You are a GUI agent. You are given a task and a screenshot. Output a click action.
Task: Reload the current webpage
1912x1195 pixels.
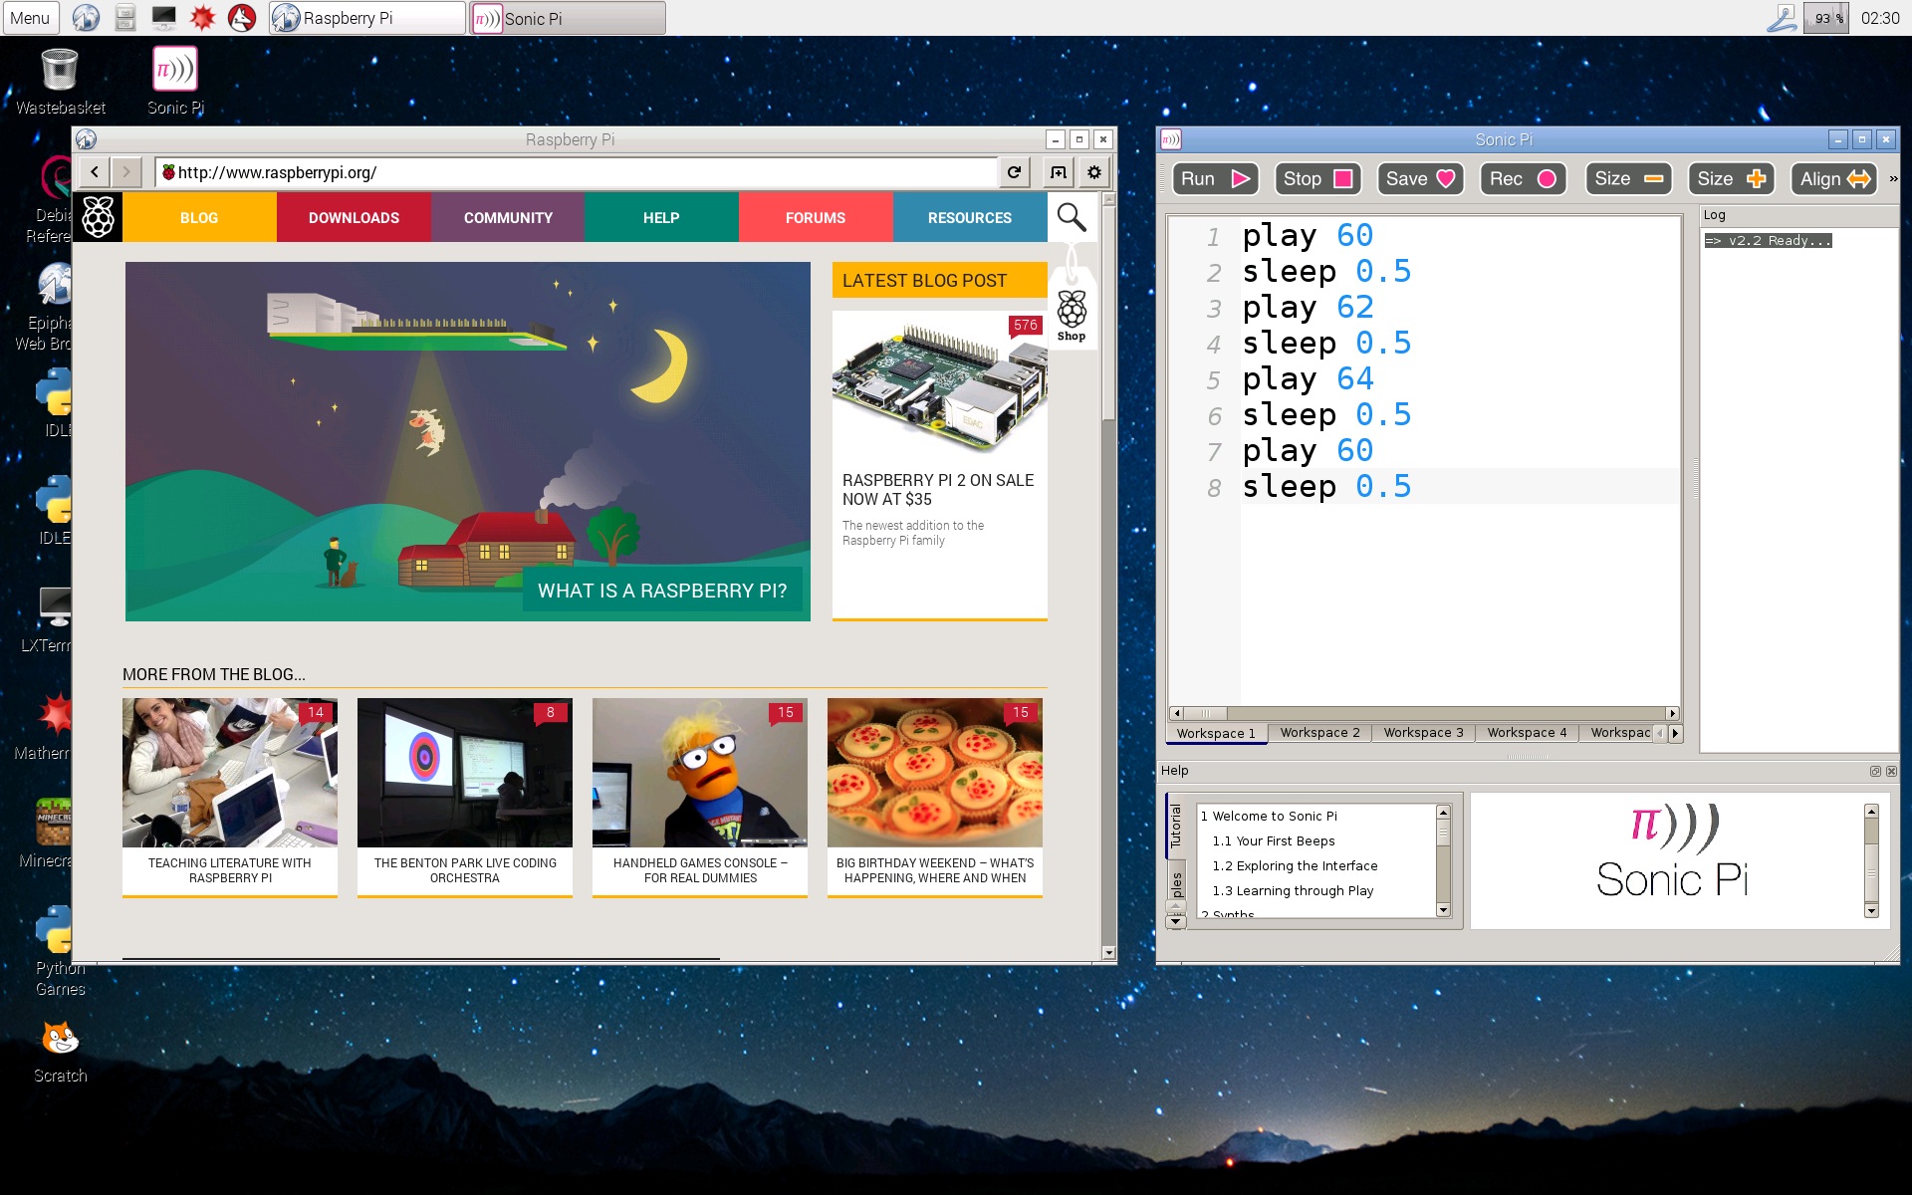pyautogui.click(x=1015, y=171)
